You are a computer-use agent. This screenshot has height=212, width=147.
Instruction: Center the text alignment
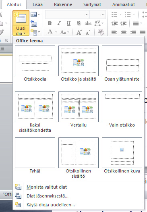click(124, 32)
